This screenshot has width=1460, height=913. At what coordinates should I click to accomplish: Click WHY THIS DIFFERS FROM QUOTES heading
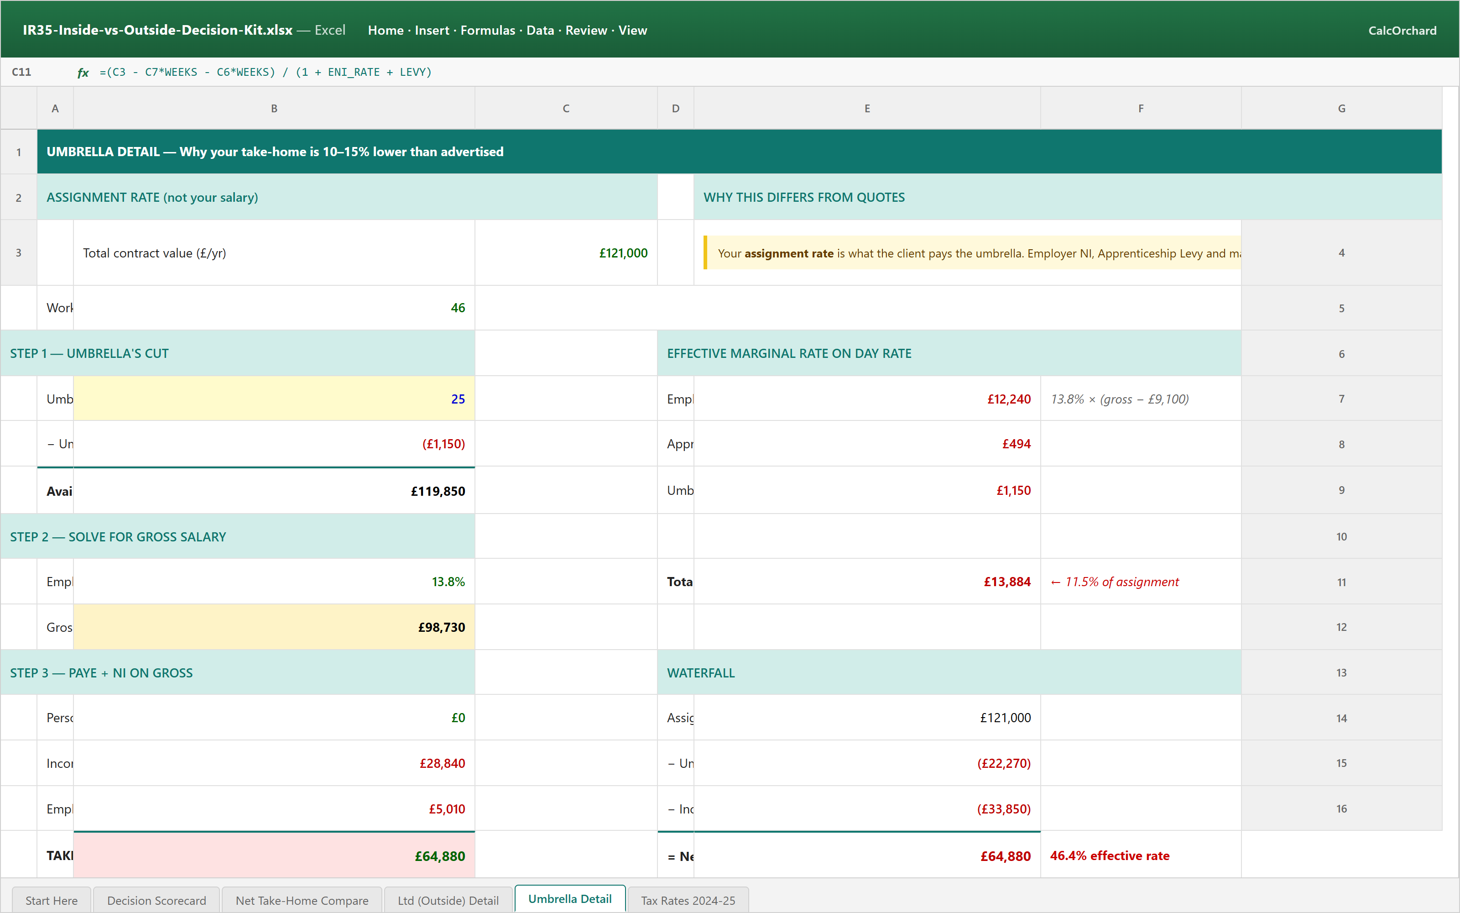coord(1068,198)
